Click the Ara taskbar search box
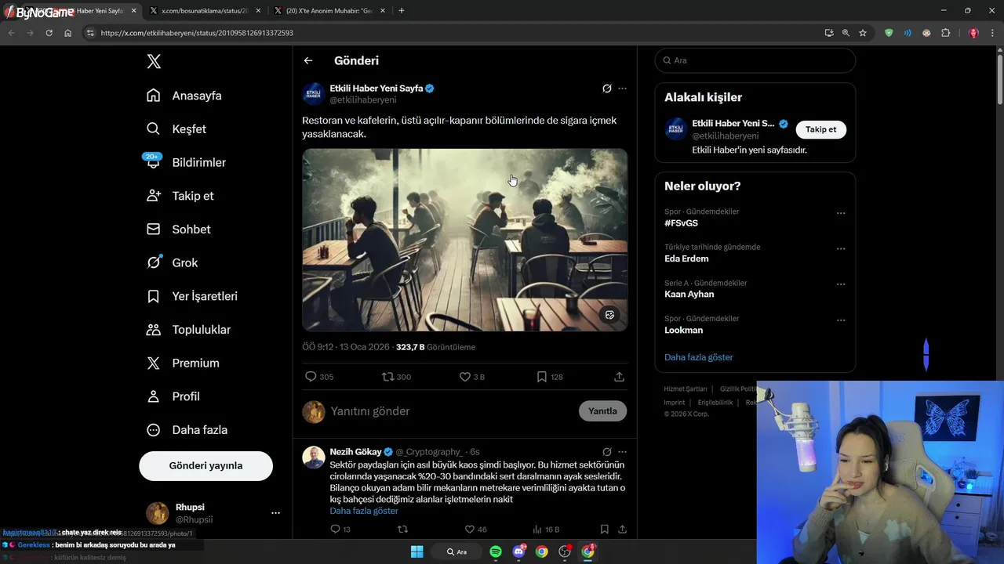1004x564 pixels. [457, 551]
